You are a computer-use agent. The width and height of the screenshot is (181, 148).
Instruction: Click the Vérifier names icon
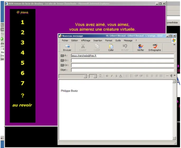(141, 46)
